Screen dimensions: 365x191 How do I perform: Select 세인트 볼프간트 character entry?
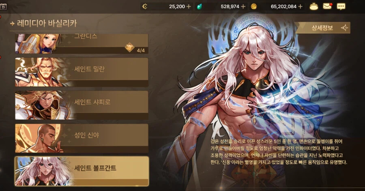82,171
